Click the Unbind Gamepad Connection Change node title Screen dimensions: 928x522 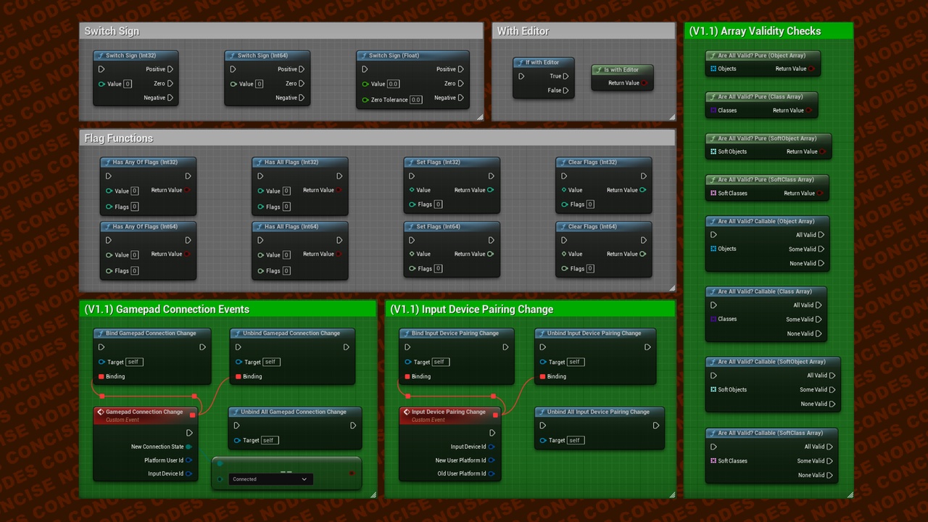[291, 333]
